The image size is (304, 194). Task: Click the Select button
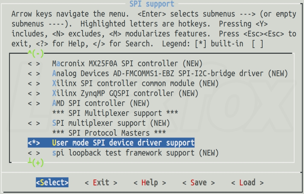tap(52, 182)
